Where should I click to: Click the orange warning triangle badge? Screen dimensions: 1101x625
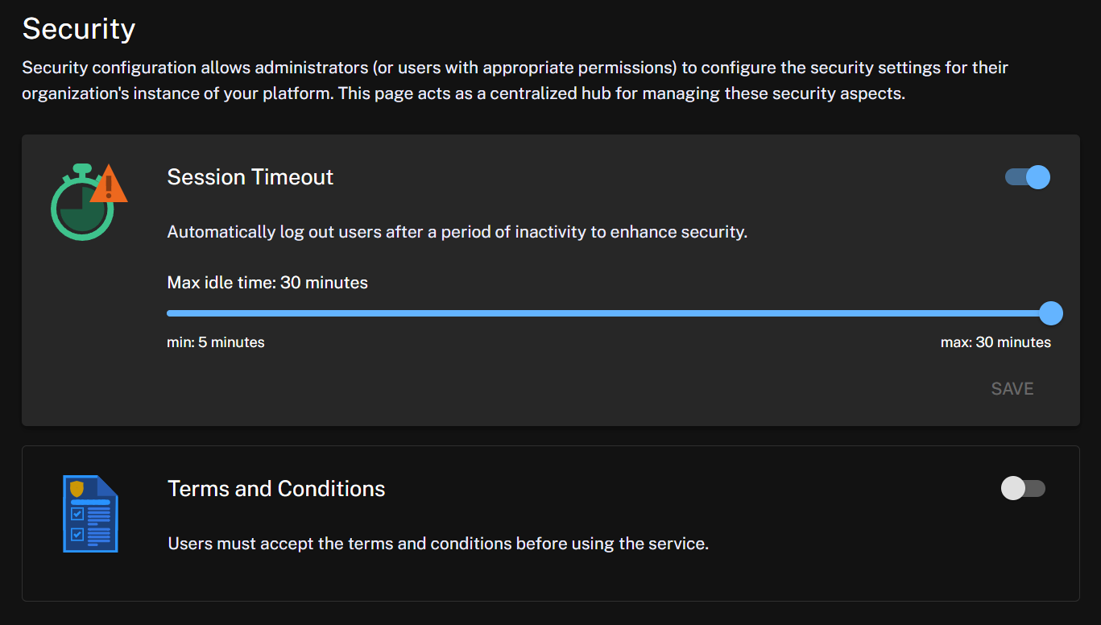tap(109, 185)
